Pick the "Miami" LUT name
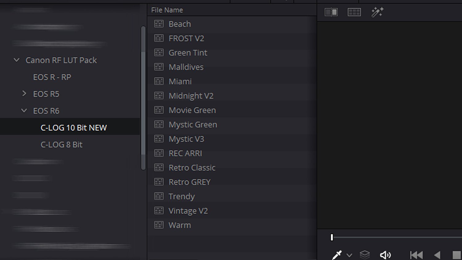This screenshot has height=260, width=462. click(180, 81)
